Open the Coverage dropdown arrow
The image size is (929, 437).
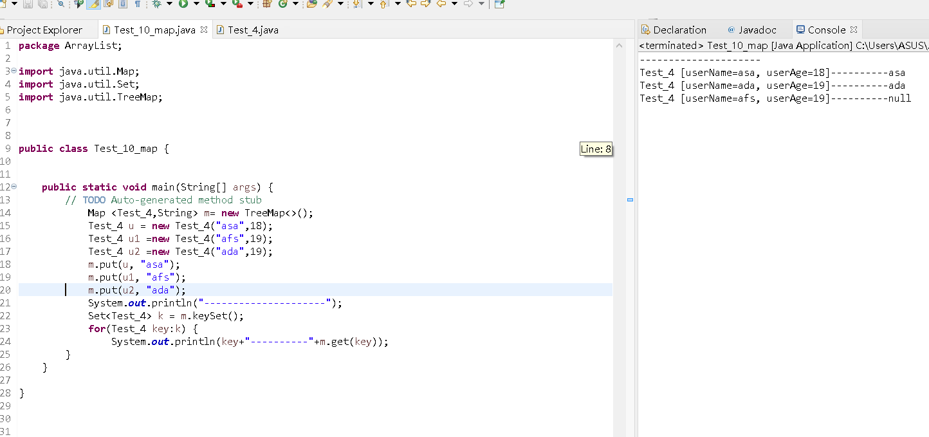coord(223,4)
